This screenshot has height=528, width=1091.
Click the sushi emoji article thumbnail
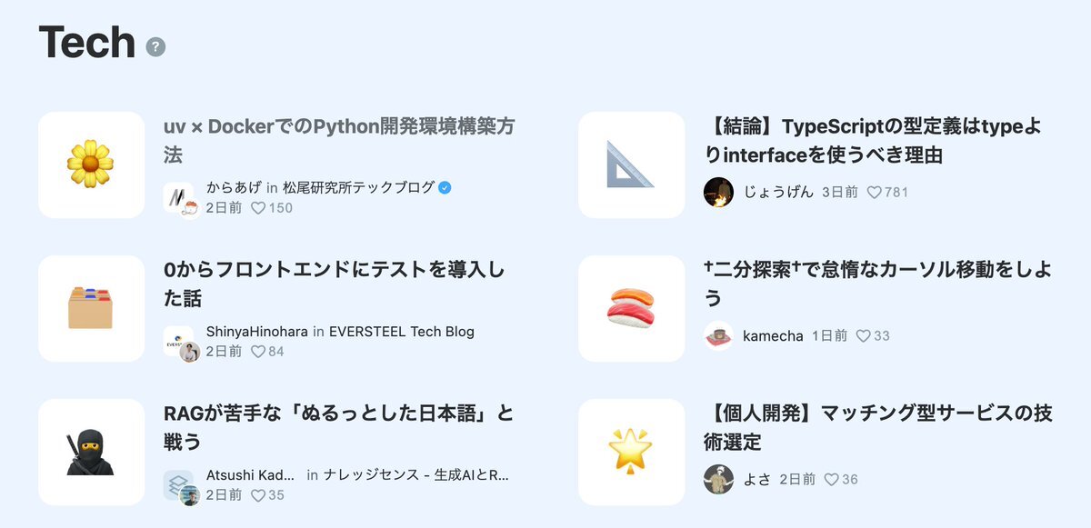click(x=631, y=308)
